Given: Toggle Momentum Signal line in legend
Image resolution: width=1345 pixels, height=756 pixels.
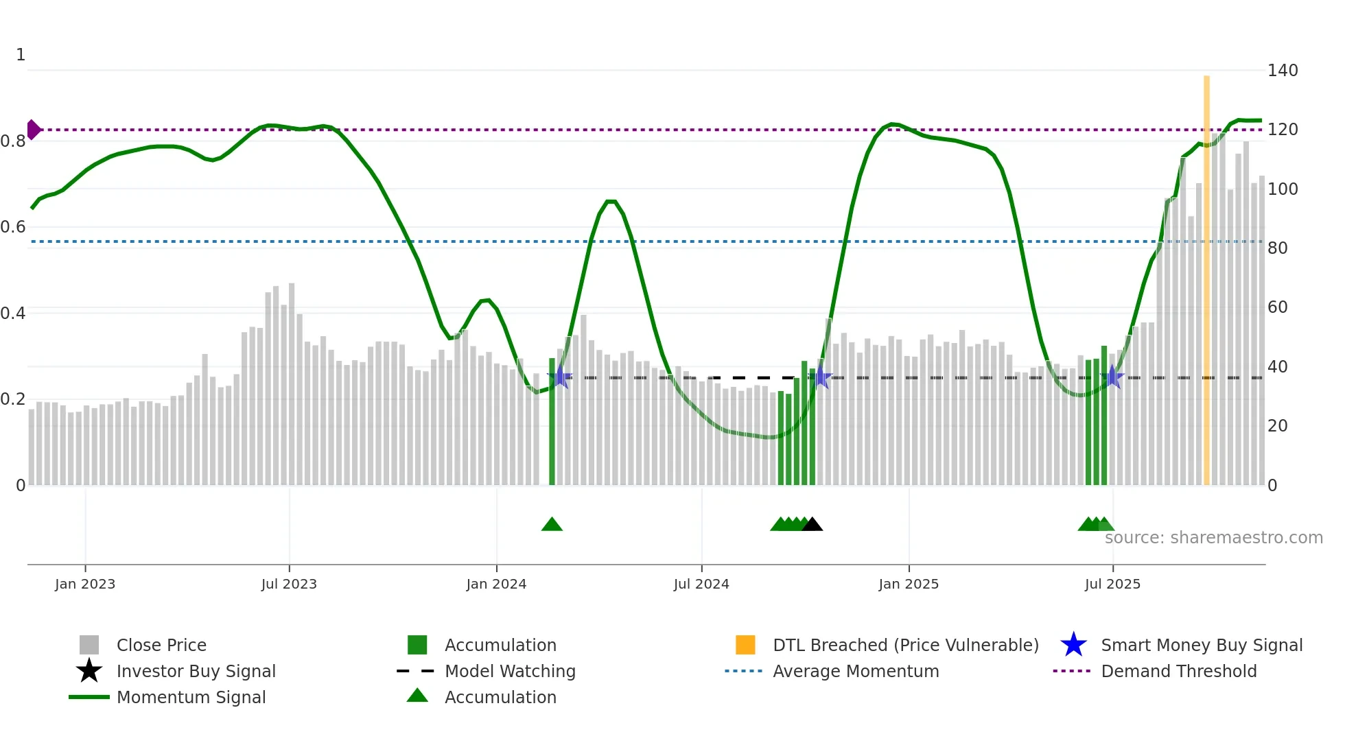Looking at the screenshot, I should pyautogui.click(x=191, y=697).
